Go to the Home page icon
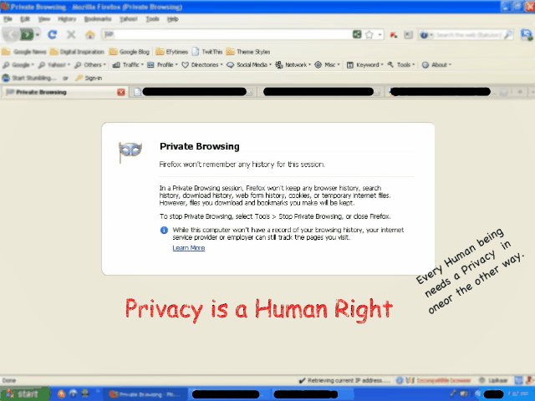Screen dimensions: 535x401 tap(89, 34)
